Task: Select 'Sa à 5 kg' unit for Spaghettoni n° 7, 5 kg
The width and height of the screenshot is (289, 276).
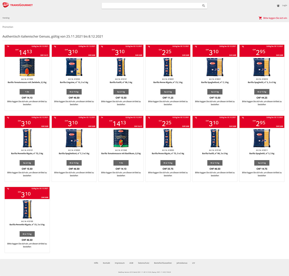Action: point(215,92)
